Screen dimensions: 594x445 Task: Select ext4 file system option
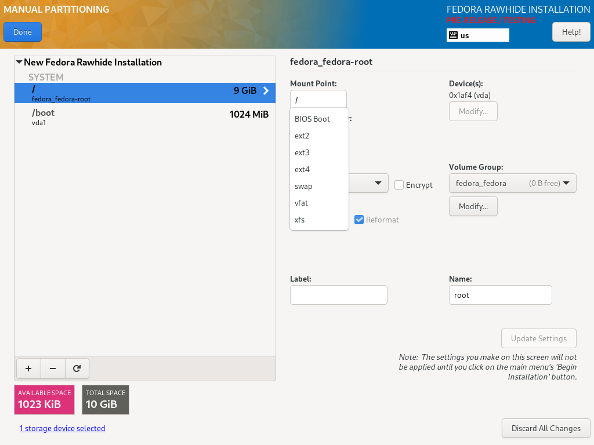pos(319,169)
